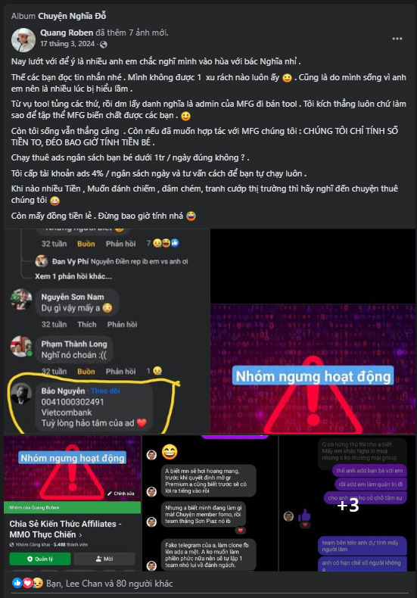Click the thumbs-up sticker in message photo
The image size is (417, 598).
coord(304,516)
